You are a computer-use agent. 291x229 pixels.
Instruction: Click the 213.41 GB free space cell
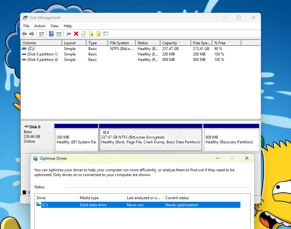201,49
